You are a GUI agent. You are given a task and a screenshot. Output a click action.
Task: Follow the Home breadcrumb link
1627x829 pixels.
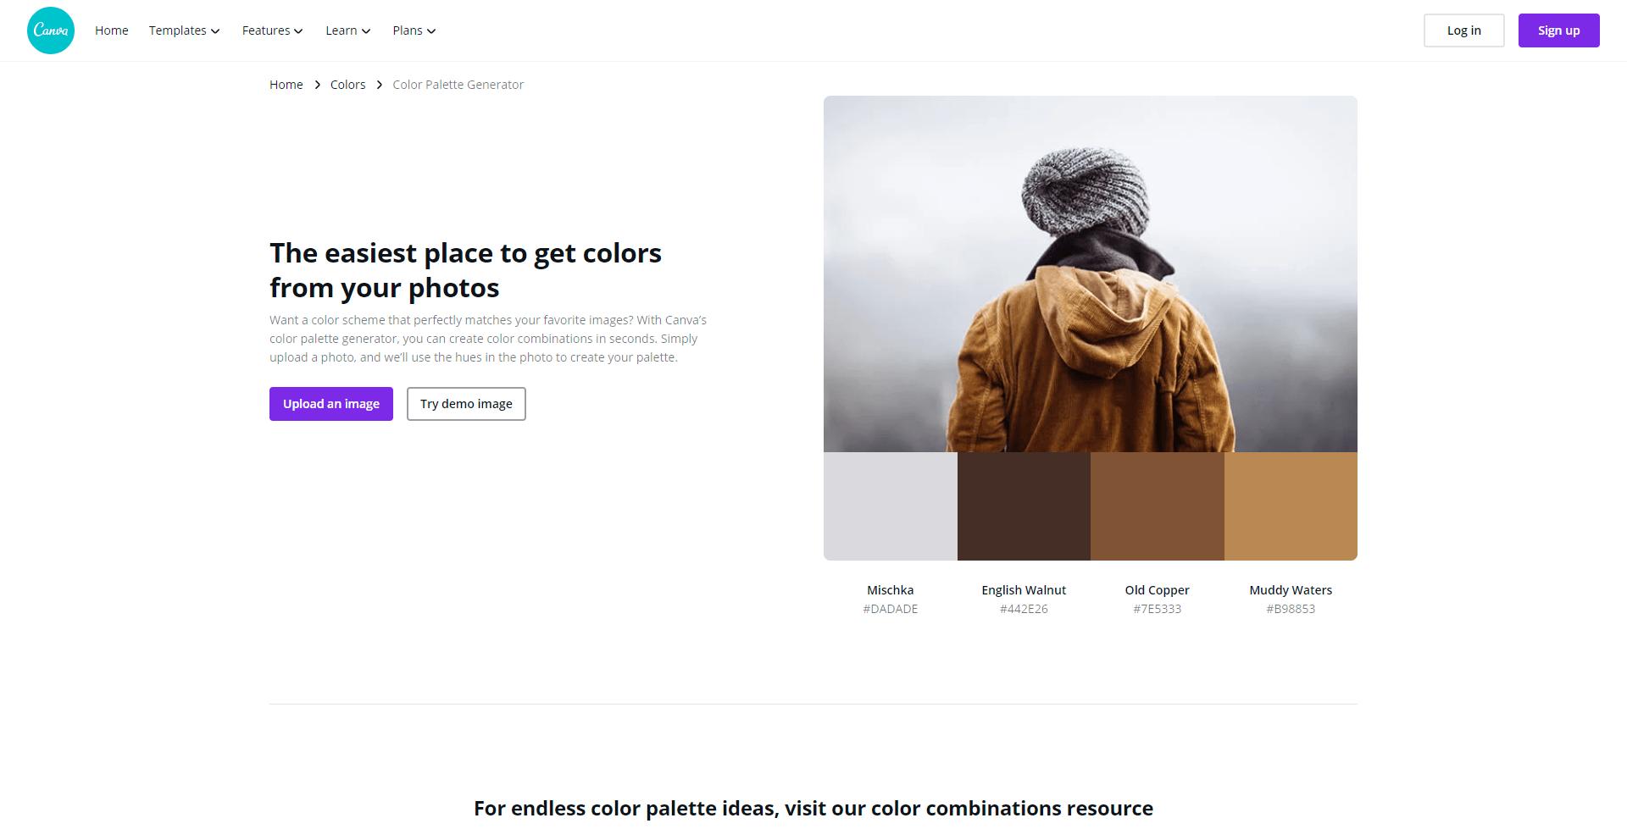click(286, 85)
